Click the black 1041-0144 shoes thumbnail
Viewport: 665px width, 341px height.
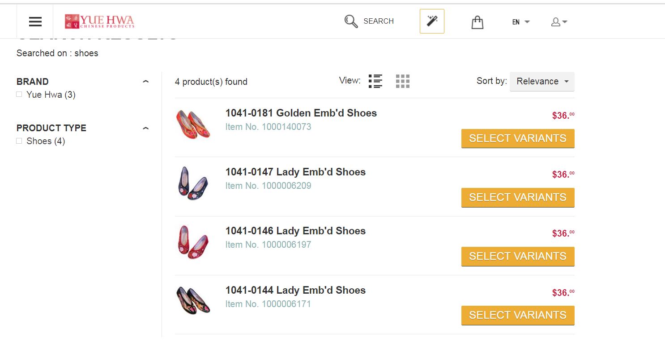tap(193, 300)
